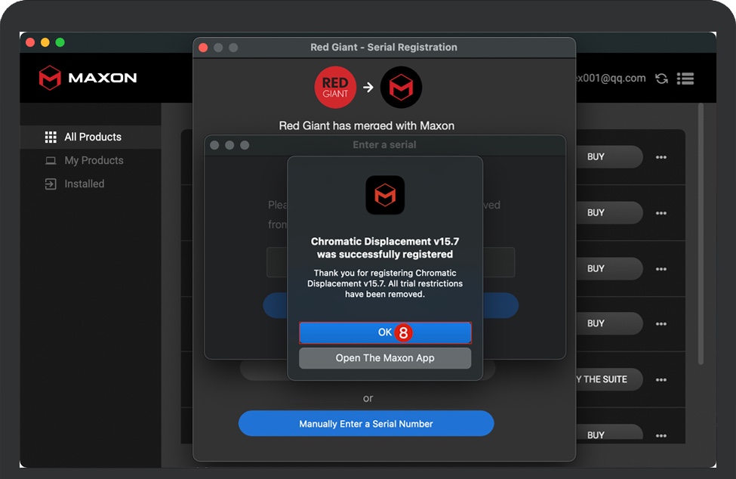Close the Maxon app main window
The height and width of the screenshot is (479, 736).
[x=30, y=42]
